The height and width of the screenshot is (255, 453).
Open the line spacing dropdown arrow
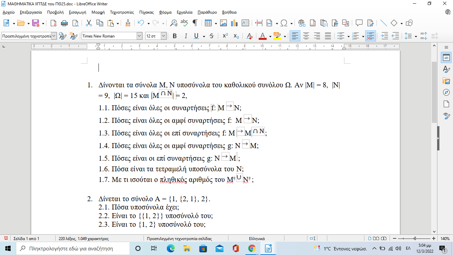(x=415, y=36)
